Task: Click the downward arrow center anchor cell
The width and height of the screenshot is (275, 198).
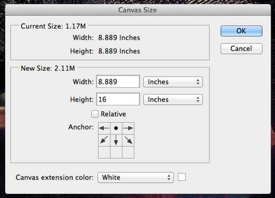Action: [x=116, y=140]
